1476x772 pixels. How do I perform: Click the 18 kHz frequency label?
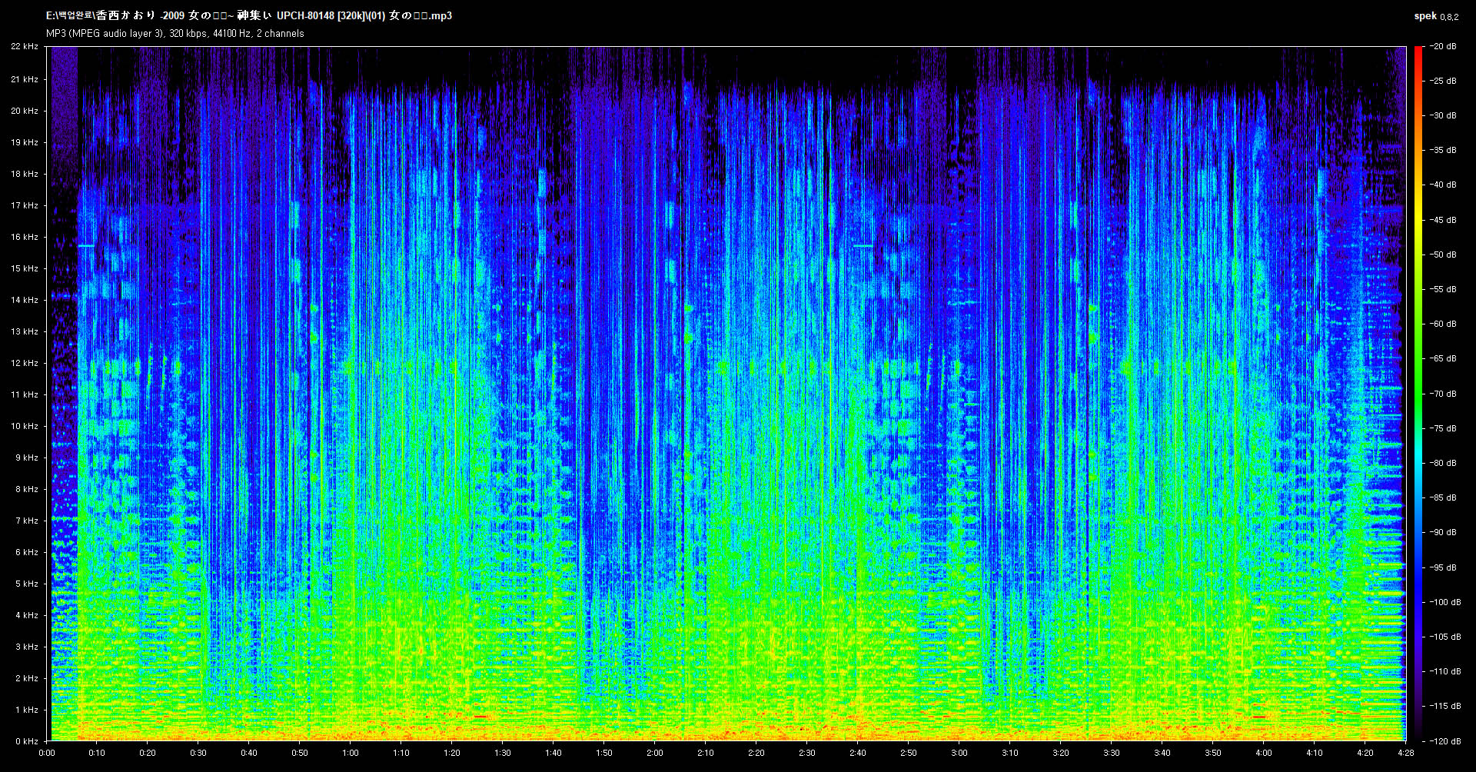coord(25,174)
